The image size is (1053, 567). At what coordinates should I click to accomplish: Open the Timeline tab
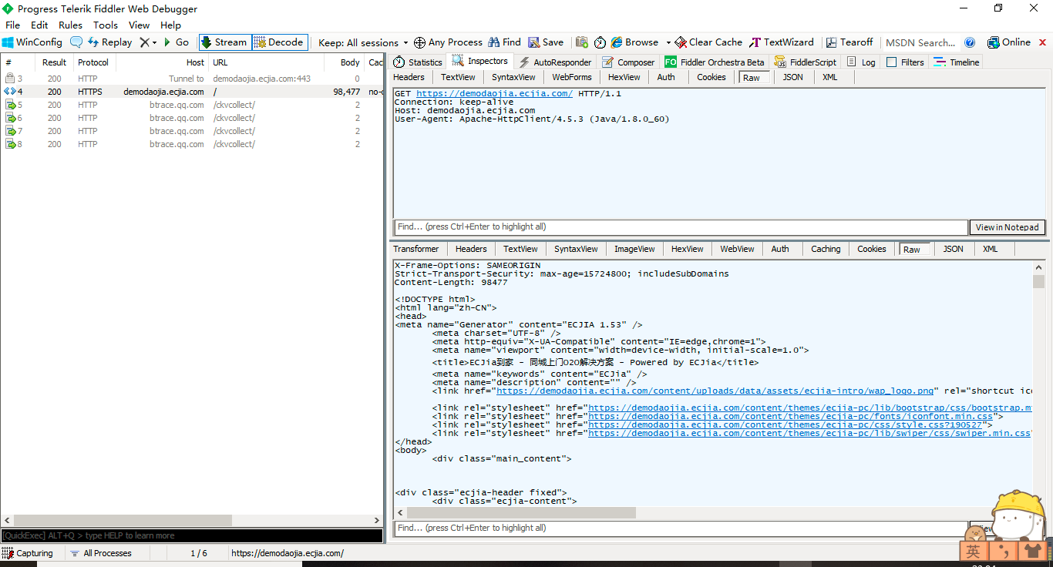[957, 62]
